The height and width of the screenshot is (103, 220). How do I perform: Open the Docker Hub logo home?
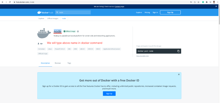[45, 12]
